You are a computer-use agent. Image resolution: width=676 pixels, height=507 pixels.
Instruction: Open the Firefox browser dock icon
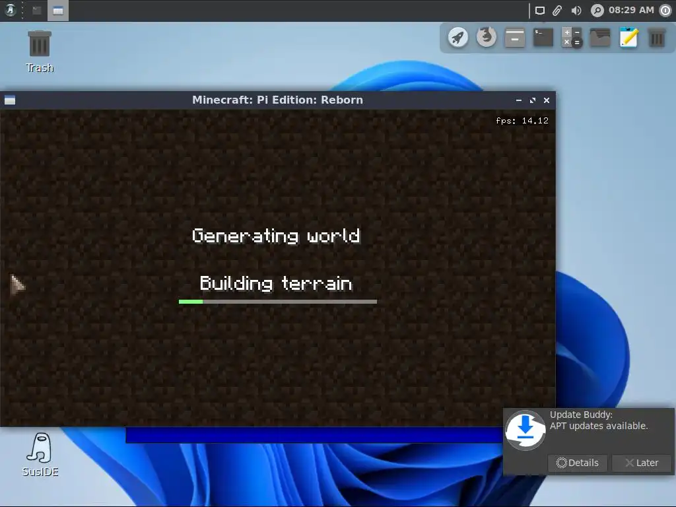487,37
